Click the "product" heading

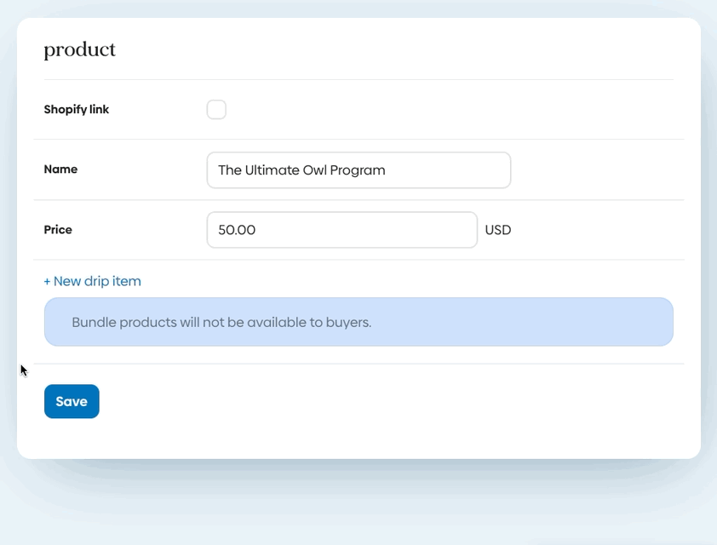[x=80, y=50]
